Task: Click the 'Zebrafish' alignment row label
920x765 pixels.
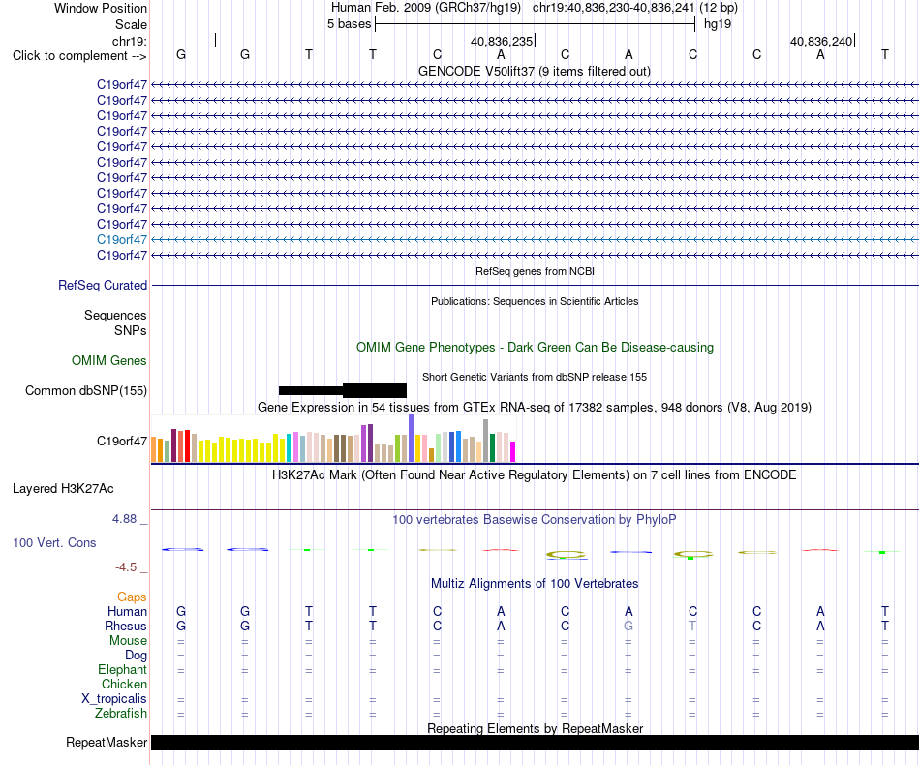Action: [121, 714]
